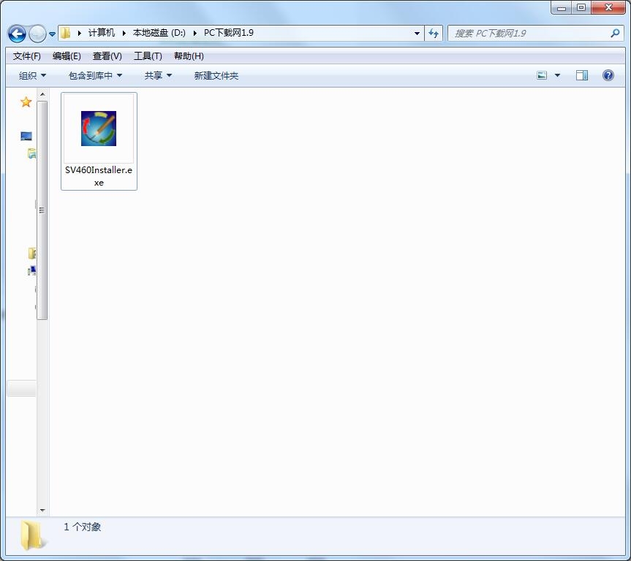Go back with the blue Back arrow
The image size is (631, 561).
[x=17, y=34]
